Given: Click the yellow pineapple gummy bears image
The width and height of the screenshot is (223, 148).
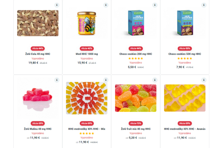Looking at the screenshot, I should (x=185, y=98).
